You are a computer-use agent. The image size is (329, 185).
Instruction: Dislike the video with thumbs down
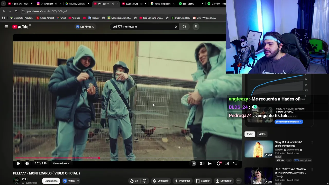coord(144,181)
